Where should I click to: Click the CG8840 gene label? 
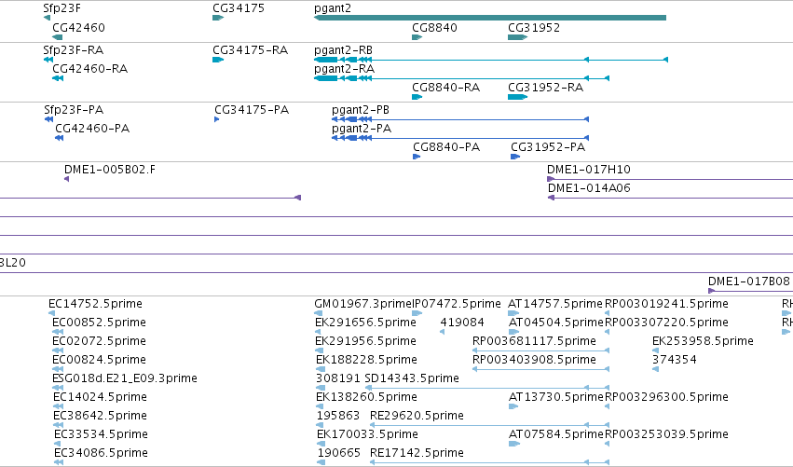point(434,28)
